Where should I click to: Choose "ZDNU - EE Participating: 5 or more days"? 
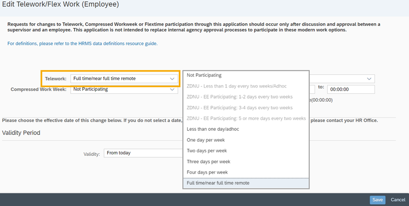point(246,118)
